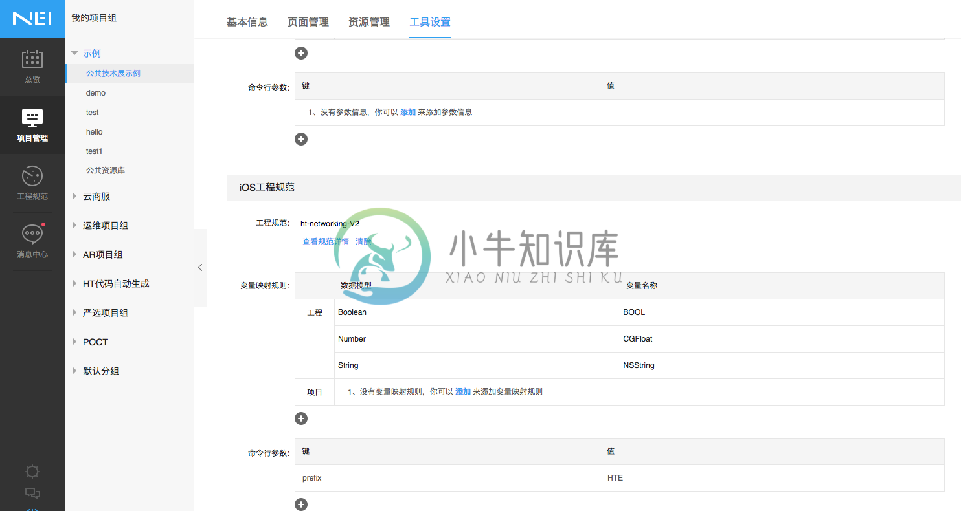
Task: Click the plus icon below the 变量映射规则 table
Action: click(x=301, y=419)
